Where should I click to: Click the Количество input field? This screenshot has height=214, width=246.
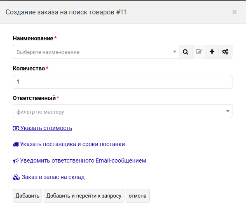[x=122, y=81]
